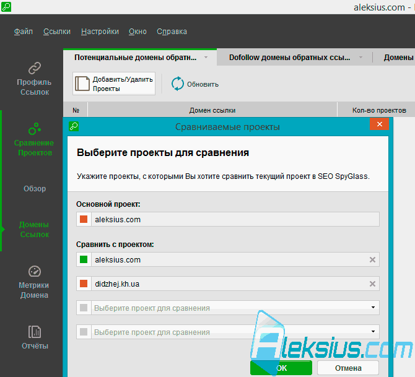Open the Справка menu
The height and width of the screenshot is (377, 415).
pos(172,32)
